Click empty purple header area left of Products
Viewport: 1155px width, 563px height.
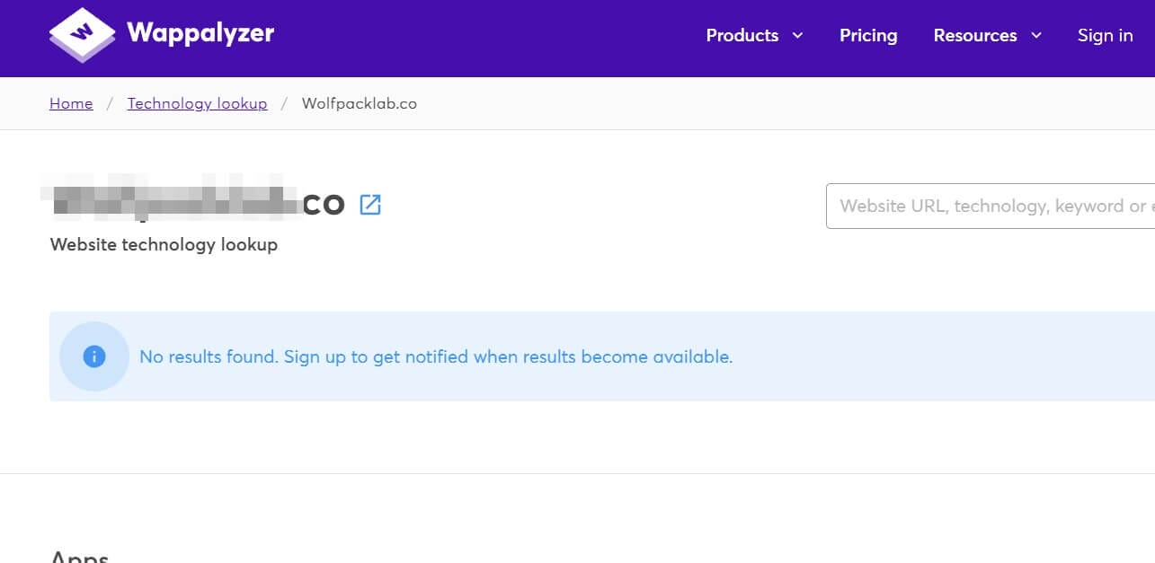(x=494, y=36)
